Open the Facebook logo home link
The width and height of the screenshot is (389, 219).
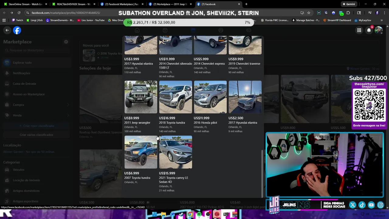tap(17, 30)
